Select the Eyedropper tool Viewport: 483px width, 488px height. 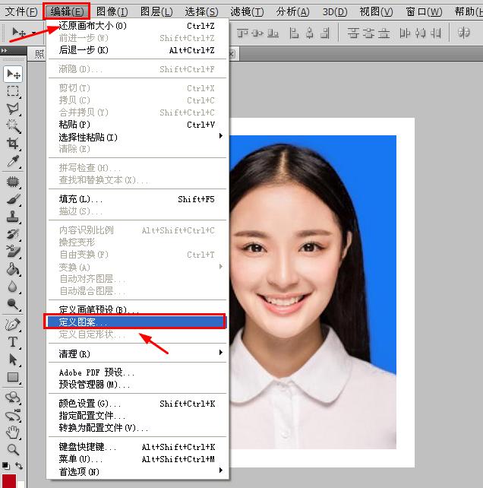click(13, 161)
